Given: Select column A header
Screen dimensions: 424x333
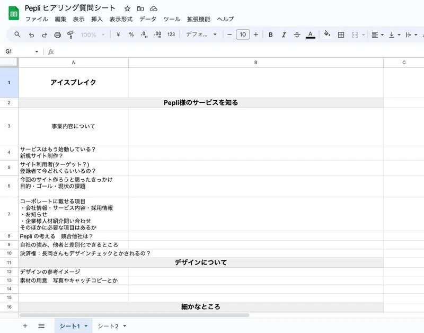Looking at the screenshot, I should point(73,63).
